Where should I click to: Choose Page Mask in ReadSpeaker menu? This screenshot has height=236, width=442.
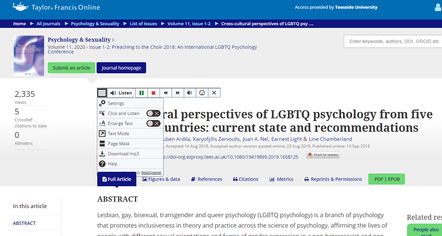coord(118,144)
